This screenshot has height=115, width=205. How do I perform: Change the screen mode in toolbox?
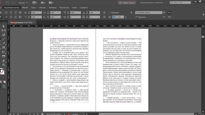[4, 86]
